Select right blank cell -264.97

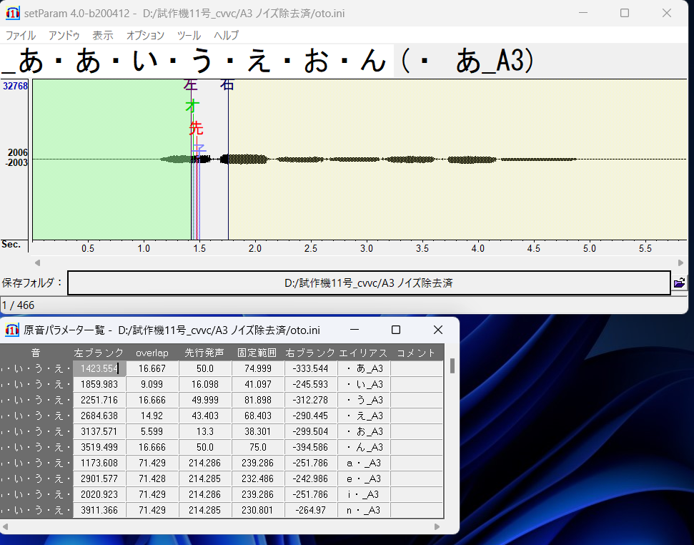311,510
